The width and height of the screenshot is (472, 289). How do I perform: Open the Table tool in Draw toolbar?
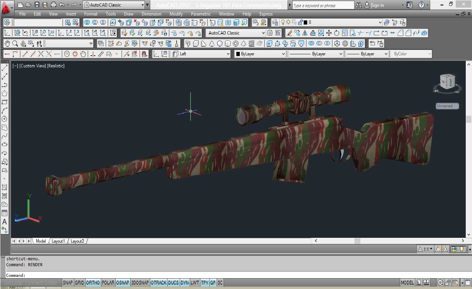pos(4,213)
